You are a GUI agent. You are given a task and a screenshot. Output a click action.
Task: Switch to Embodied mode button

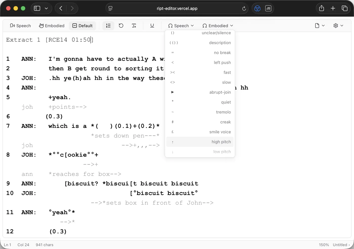tap(52, 26)
